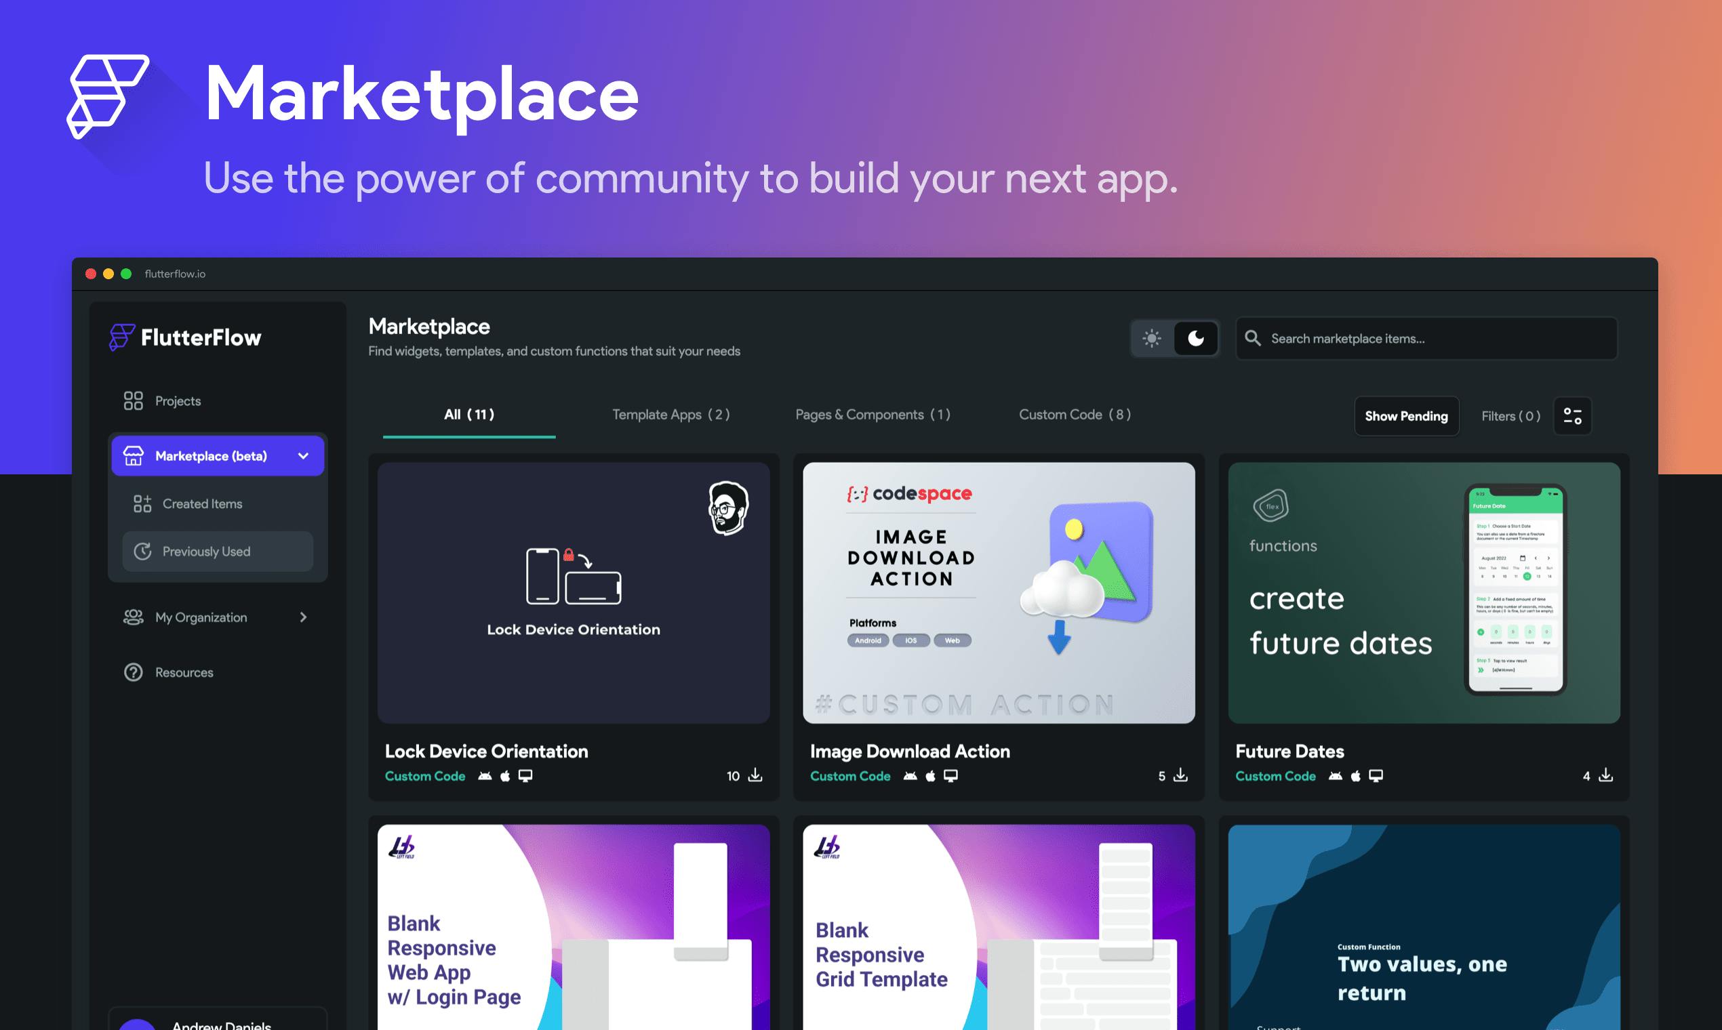Click Custom Code tag under Lock Device Orientation
This screenshot has width=1722, height=1030.
(425, 776)
